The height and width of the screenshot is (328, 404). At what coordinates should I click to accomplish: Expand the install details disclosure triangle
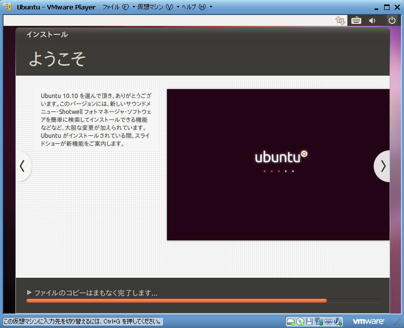(x=29, y=292)
